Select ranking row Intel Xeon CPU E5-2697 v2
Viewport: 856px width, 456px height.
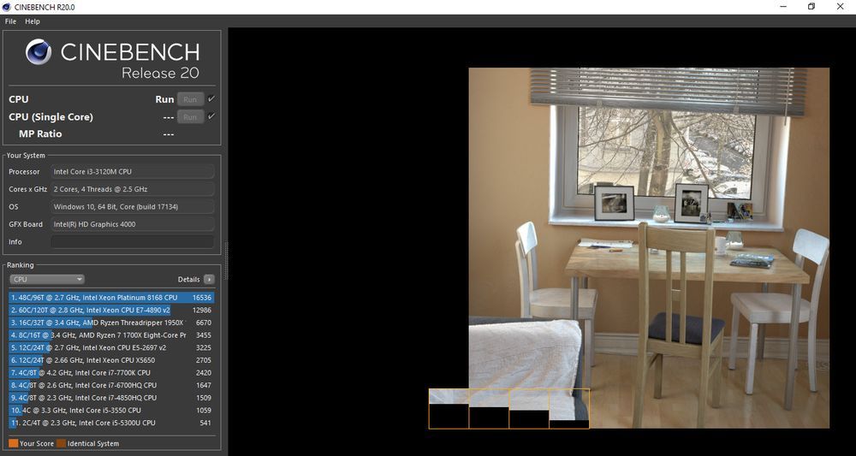click(111, 348)
